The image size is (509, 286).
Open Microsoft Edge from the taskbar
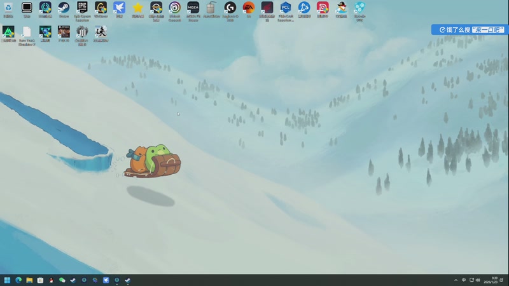pyautogui.click(x=18, y=280)
